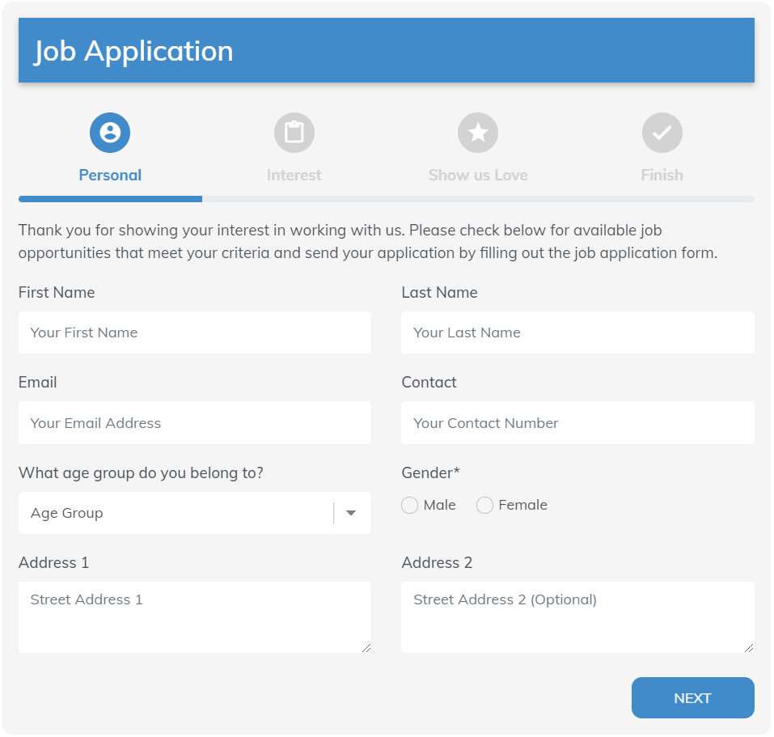Screen dimensions: 774x737
Task: Click the optional Street Address 2 text area
Action: coord(577,616)
